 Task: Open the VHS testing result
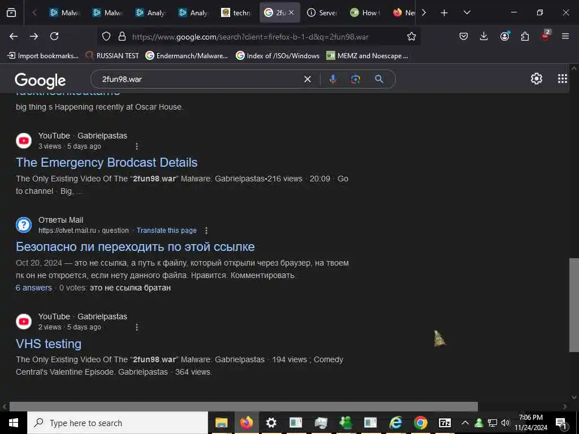pos(49,344)
